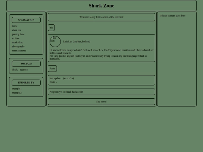Go to the about me page
The height and width of the screenshot is (152, 203).
pos(16,30)
